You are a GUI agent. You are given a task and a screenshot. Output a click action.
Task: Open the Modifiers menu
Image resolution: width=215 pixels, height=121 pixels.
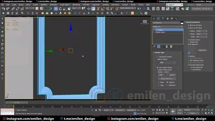[44, 5]
